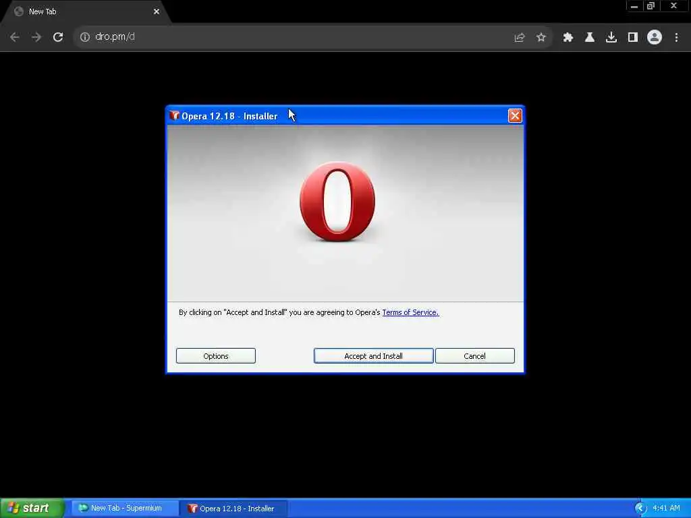
Task: Open the Chrome Labs flask icon
Action: (590, 38)
